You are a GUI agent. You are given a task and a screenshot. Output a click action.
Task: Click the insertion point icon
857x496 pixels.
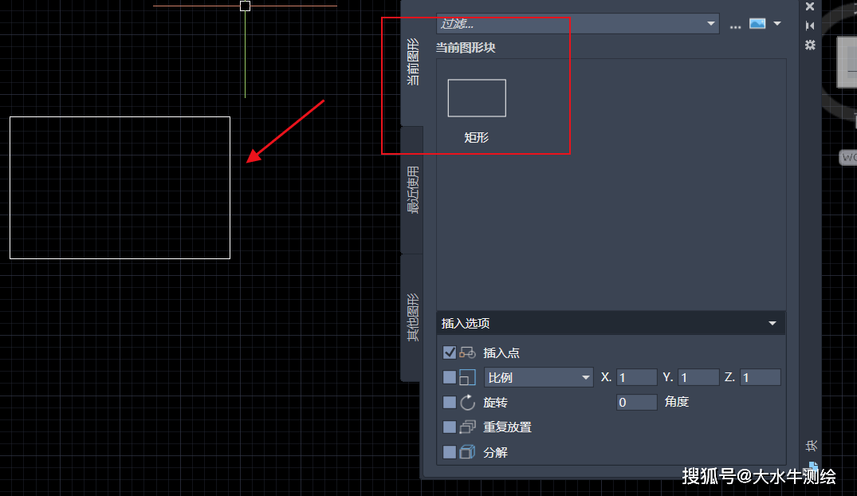click(468, 352)
